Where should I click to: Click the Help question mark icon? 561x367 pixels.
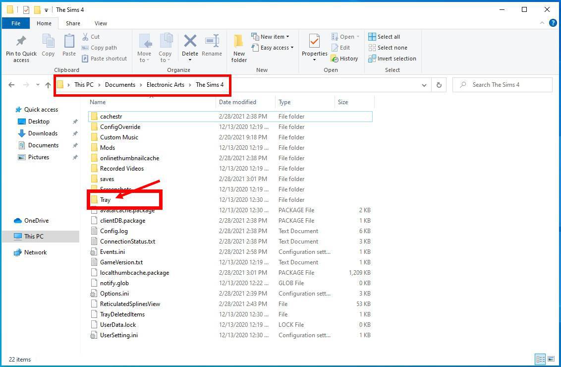[553, 23]
